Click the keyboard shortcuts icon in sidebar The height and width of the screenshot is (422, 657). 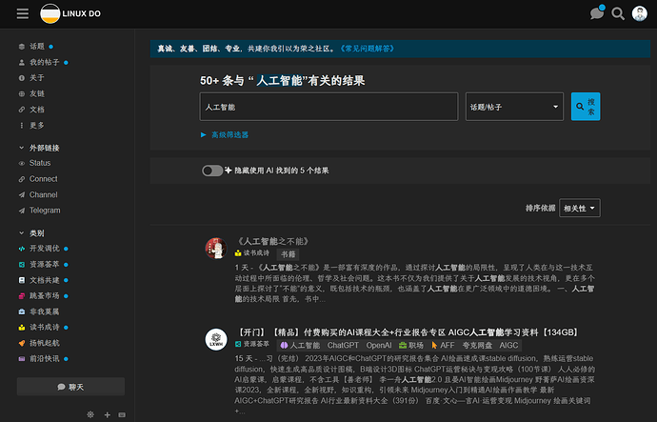pos(122,414)
